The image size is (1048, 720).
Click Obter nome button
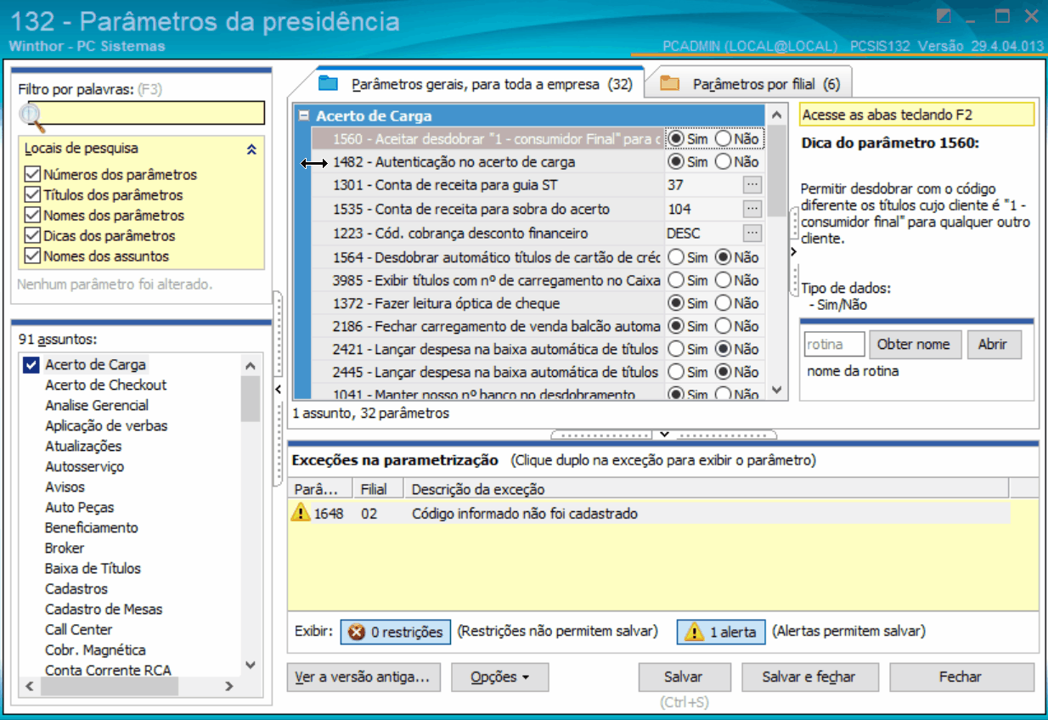point(915,344)
